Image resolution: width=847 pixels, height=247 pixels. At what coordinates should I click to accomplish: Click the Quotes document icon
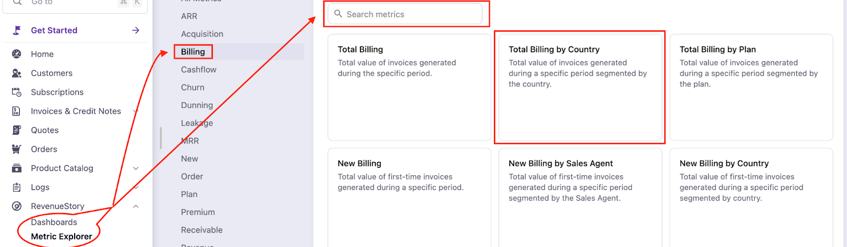pyautogui.click(x=16, y=130)
